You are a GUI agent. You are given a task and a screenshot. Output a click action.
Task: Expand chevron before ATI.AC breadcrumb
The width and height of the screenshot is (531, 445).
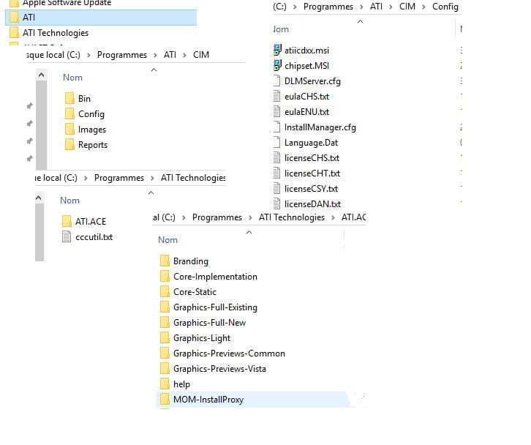[x=333, y=217]
